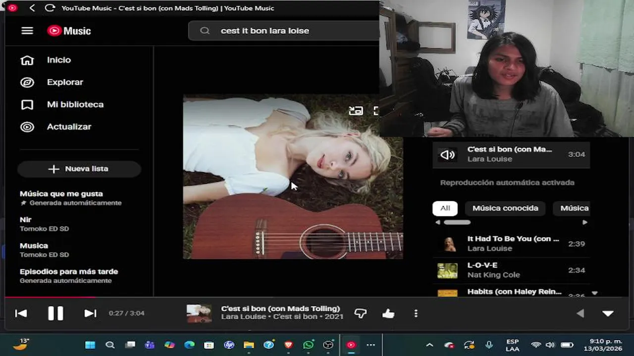The image size is (634, 356).
Task: Open the Música que me gusta playlist
Action: click(70, 198)
